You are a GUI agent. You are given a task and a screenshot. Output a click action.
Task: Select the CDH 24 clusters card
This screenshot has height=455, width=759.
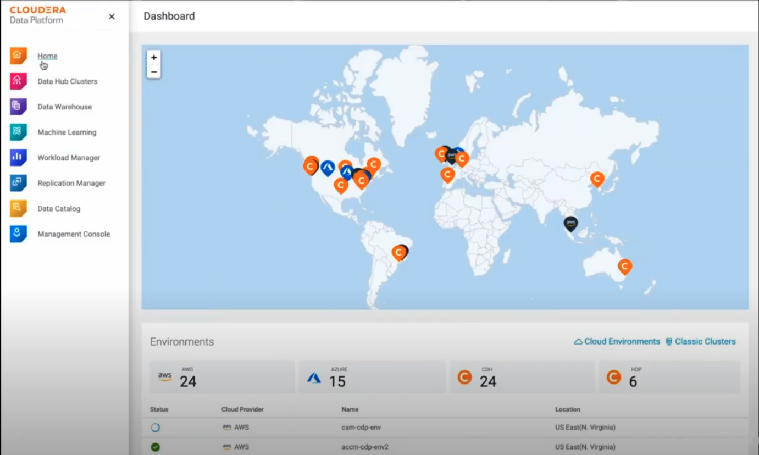[522, 377]
